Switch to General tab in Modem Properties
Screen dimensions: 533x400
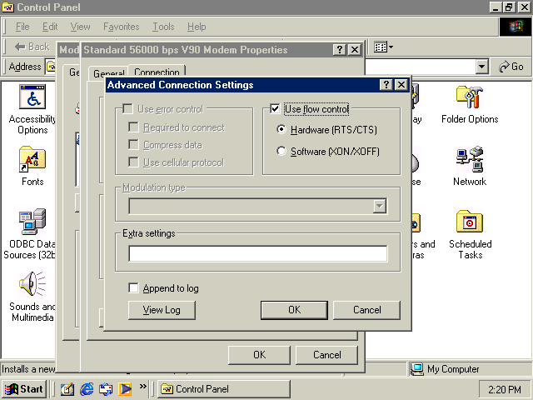pos(108,73)
